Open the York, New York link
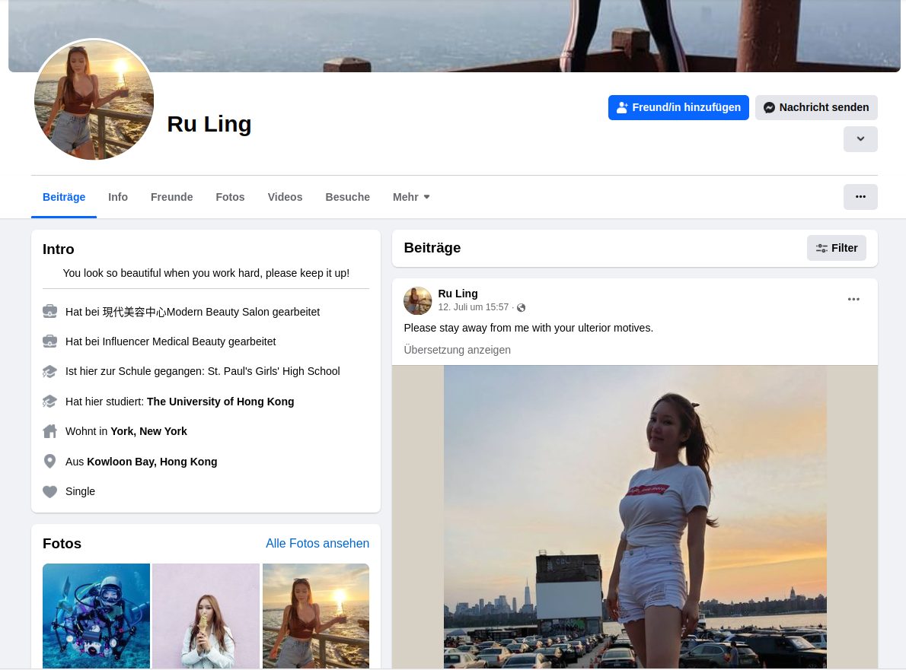 148,432
